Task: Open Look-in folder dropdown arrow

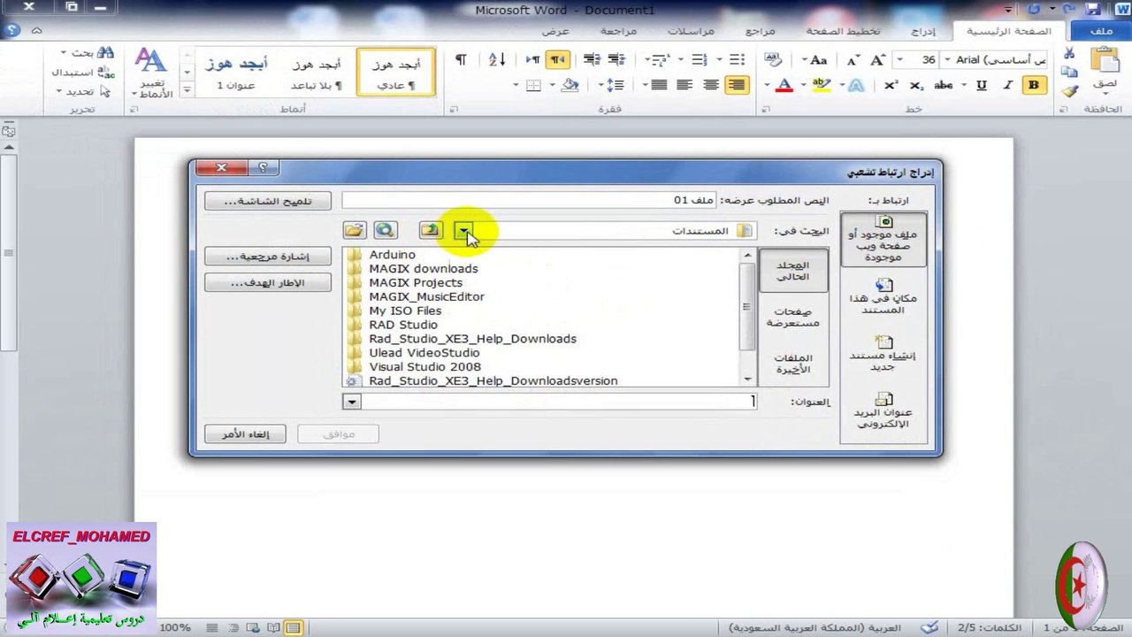Action: point(463,231)
